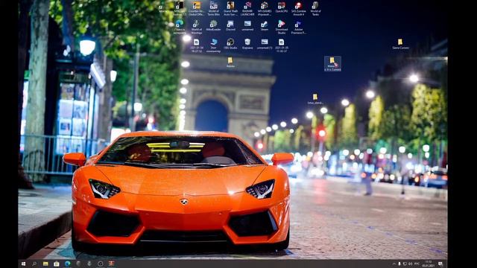Viewport: 477px width, 268px height.
Task: Select the unnamed (1) image file
Action: (265, 44)
